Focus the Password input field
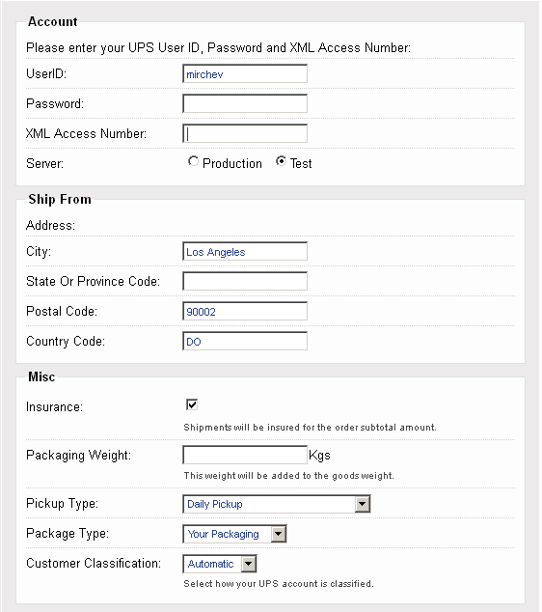The image size is (542, 612). point(245,104)
